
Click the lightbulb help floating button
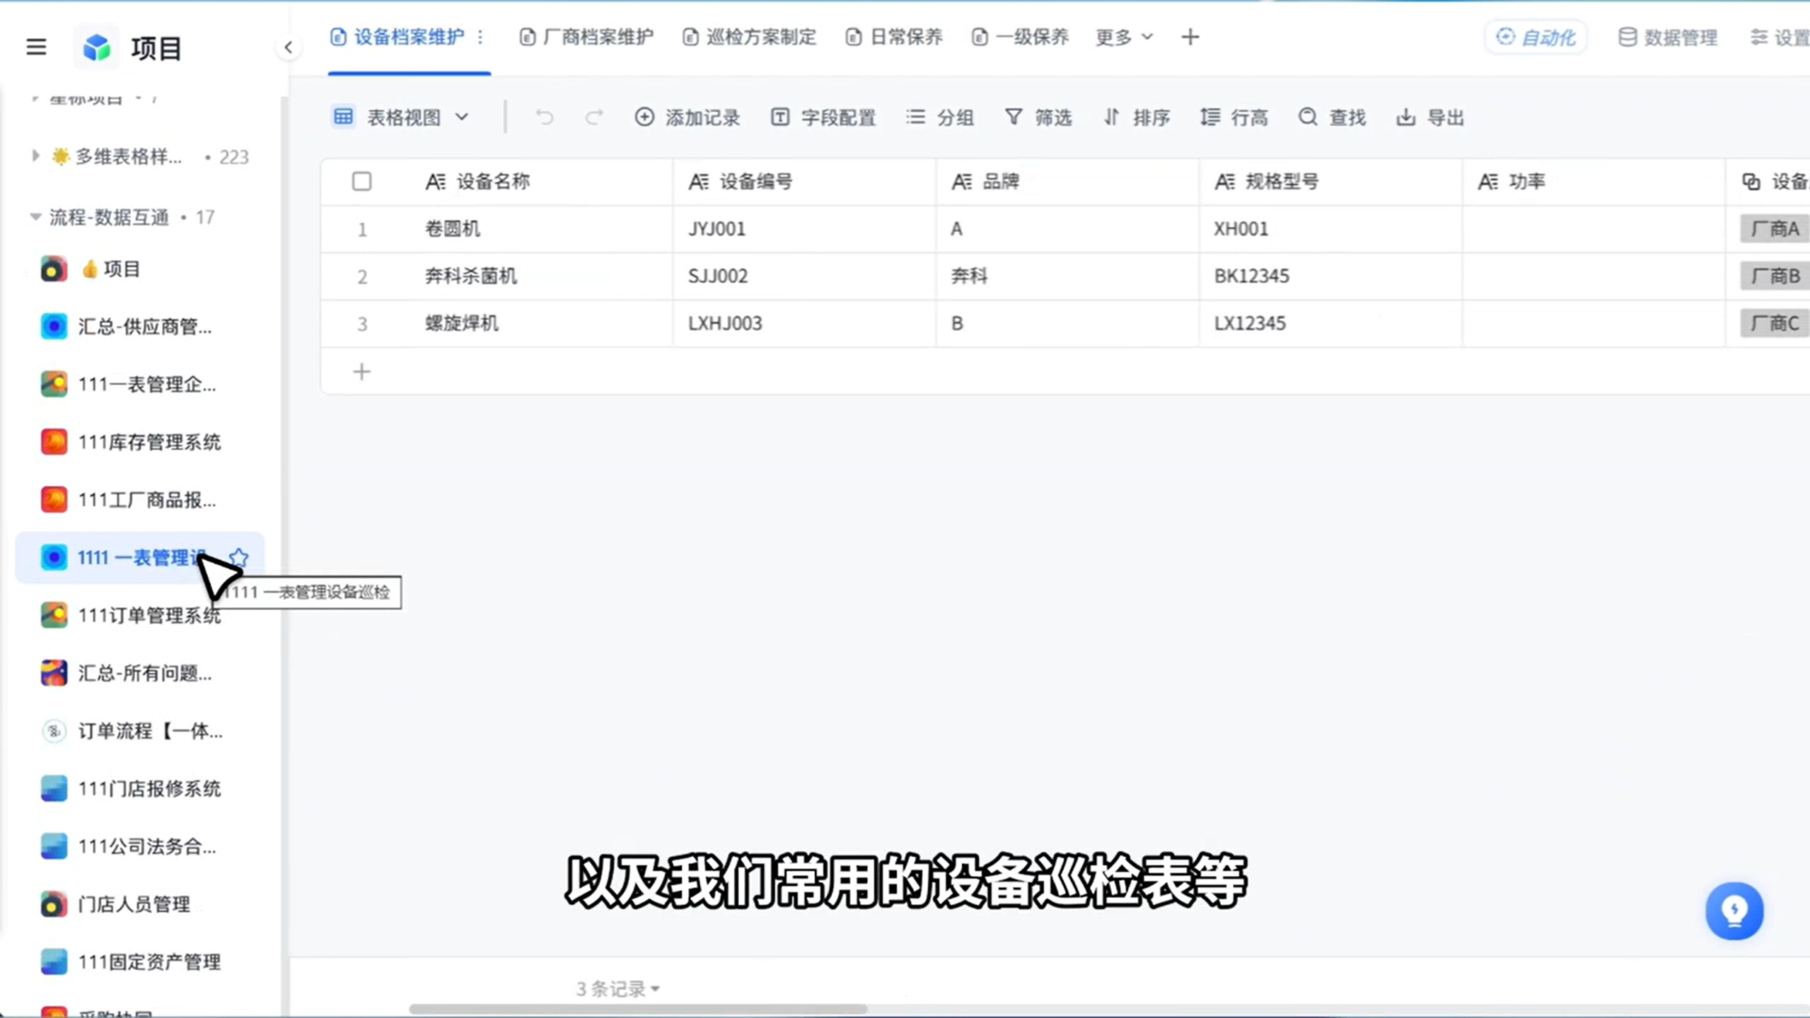tap(1734, 911)
